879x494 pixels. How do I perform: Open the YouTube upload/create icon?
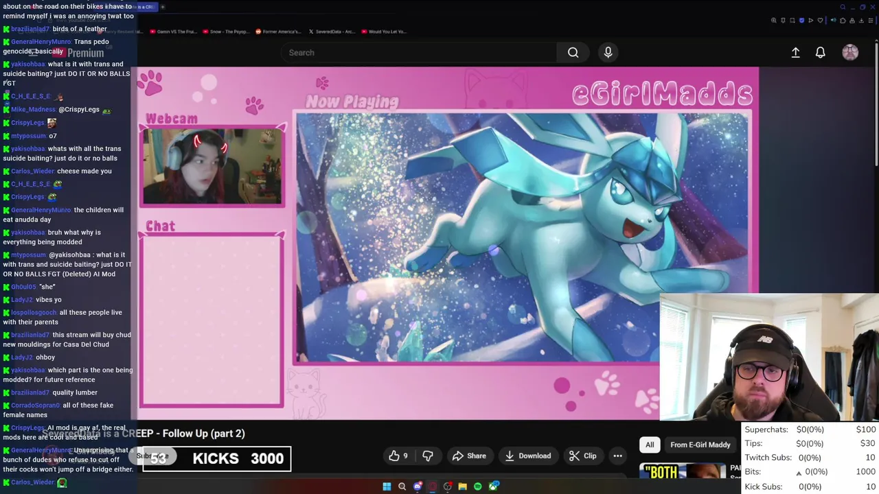(795, 52)
